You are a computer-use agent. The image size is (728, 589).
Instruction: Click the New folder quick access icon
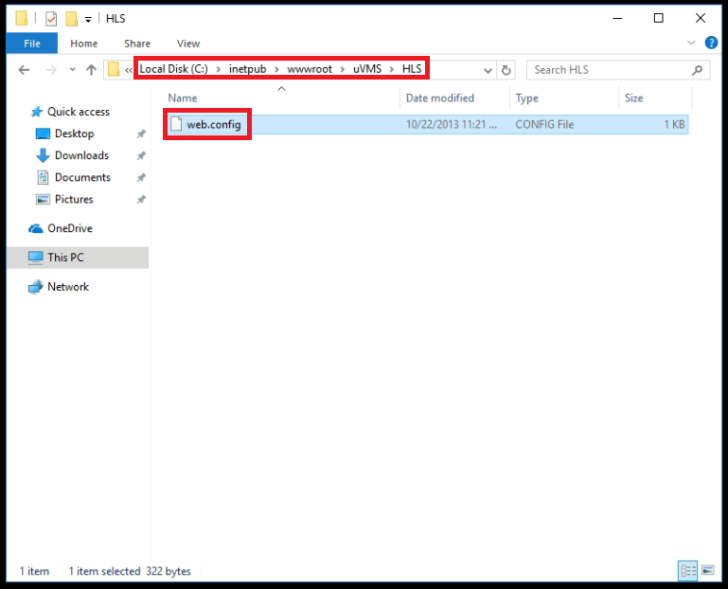72,19
